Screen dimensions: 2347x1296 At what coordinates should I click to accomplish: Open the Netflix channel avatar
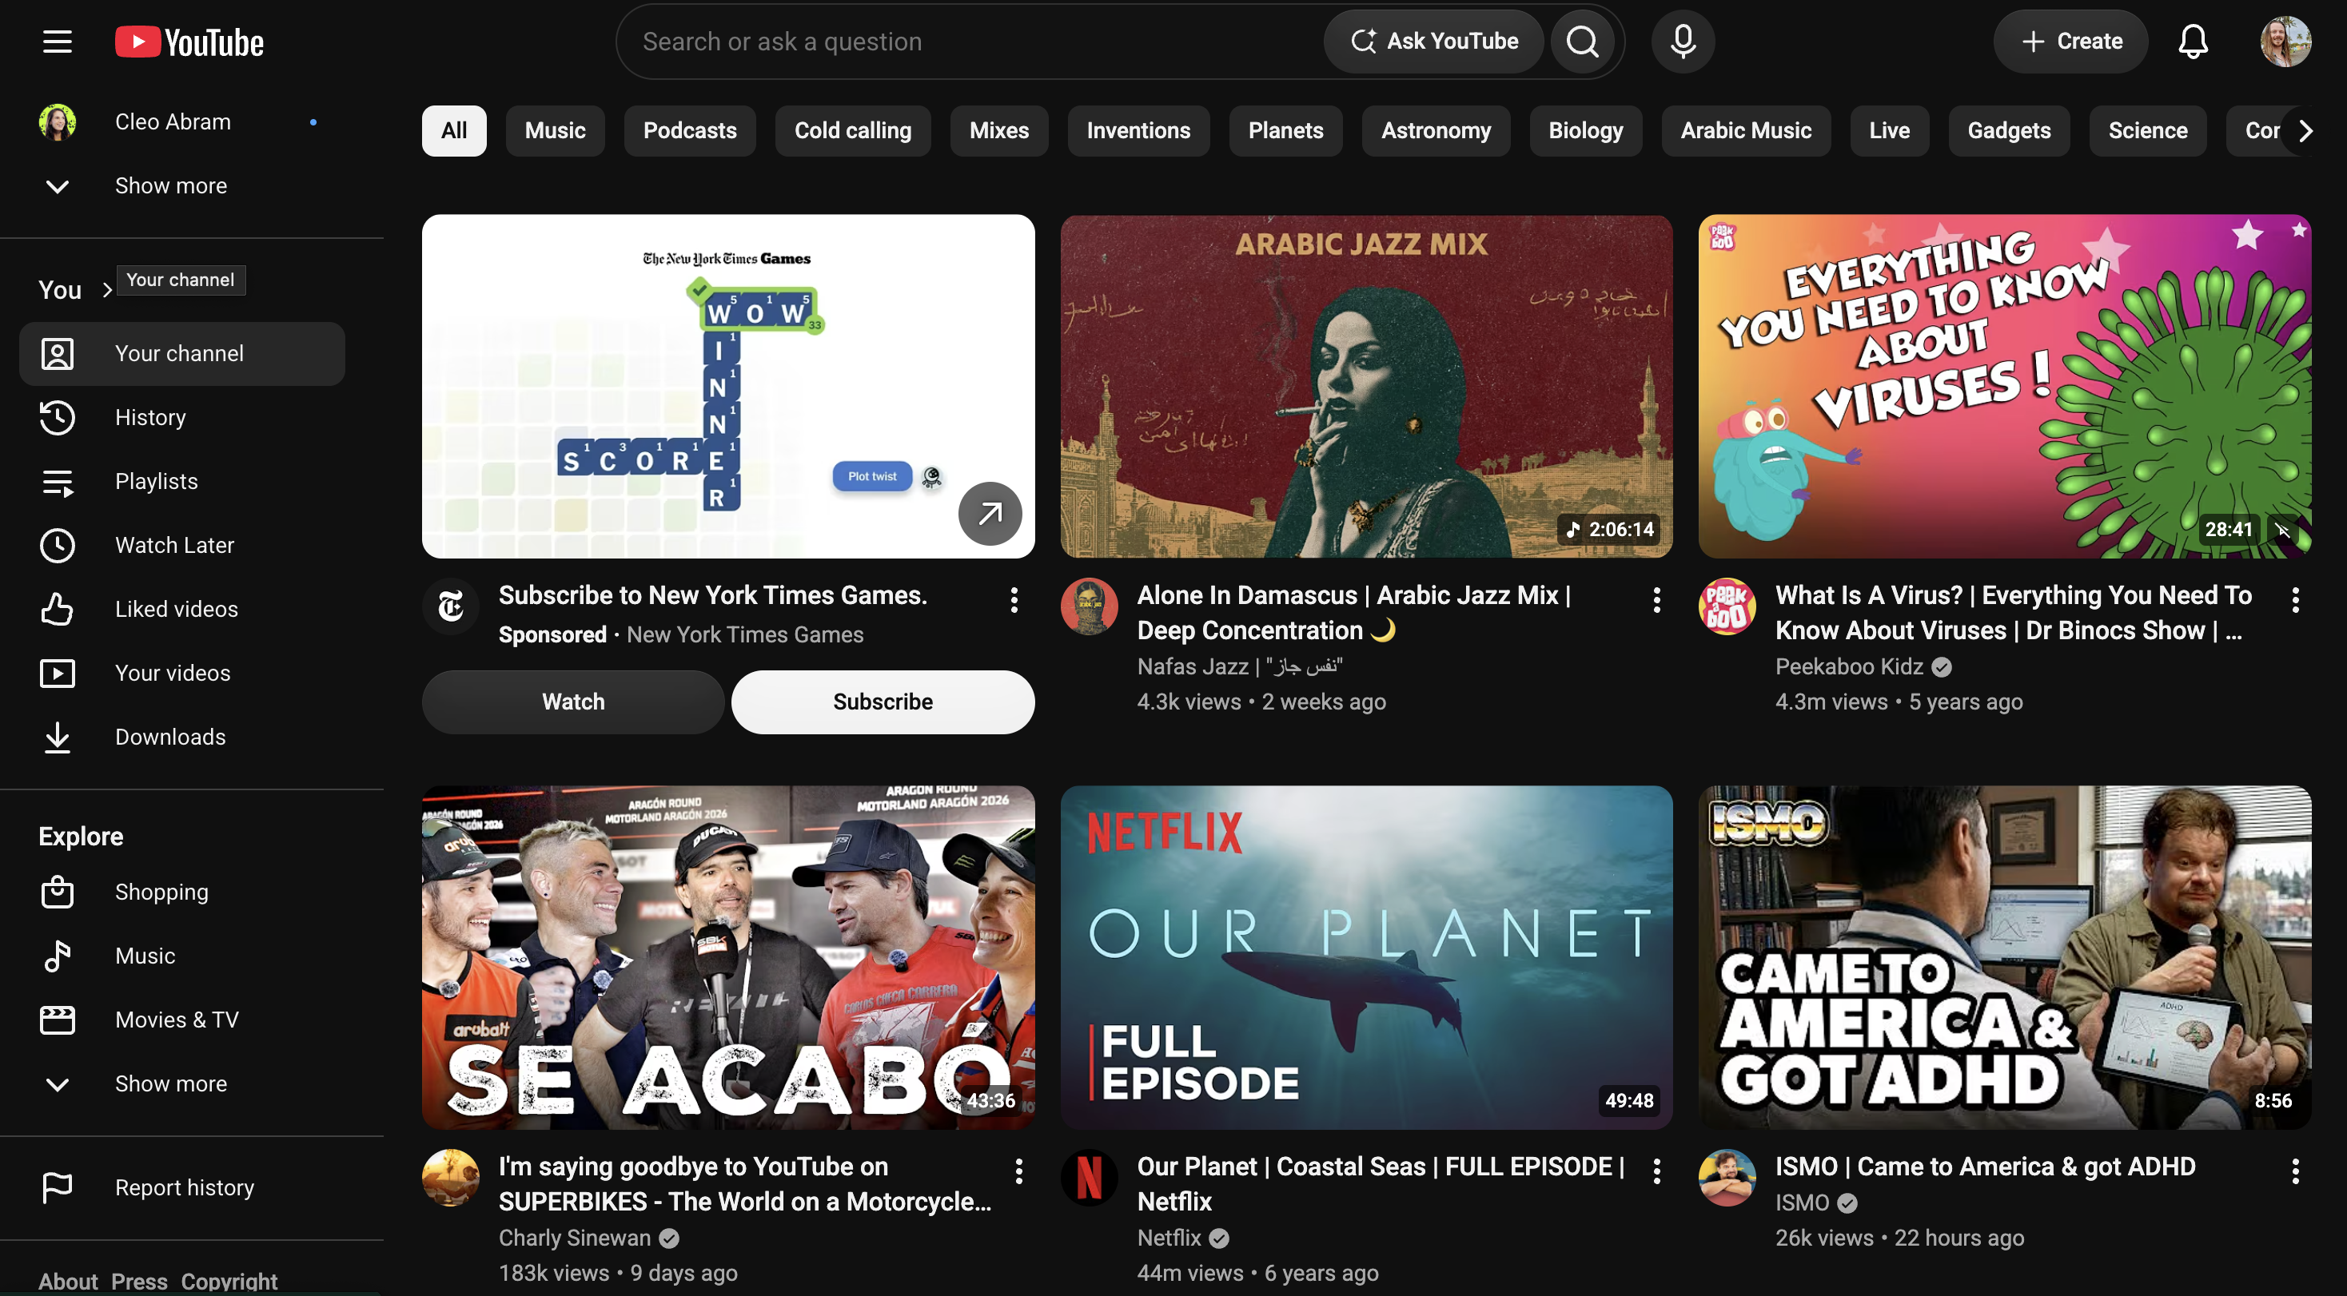pyautogui.click(x=1089, y=1178)
